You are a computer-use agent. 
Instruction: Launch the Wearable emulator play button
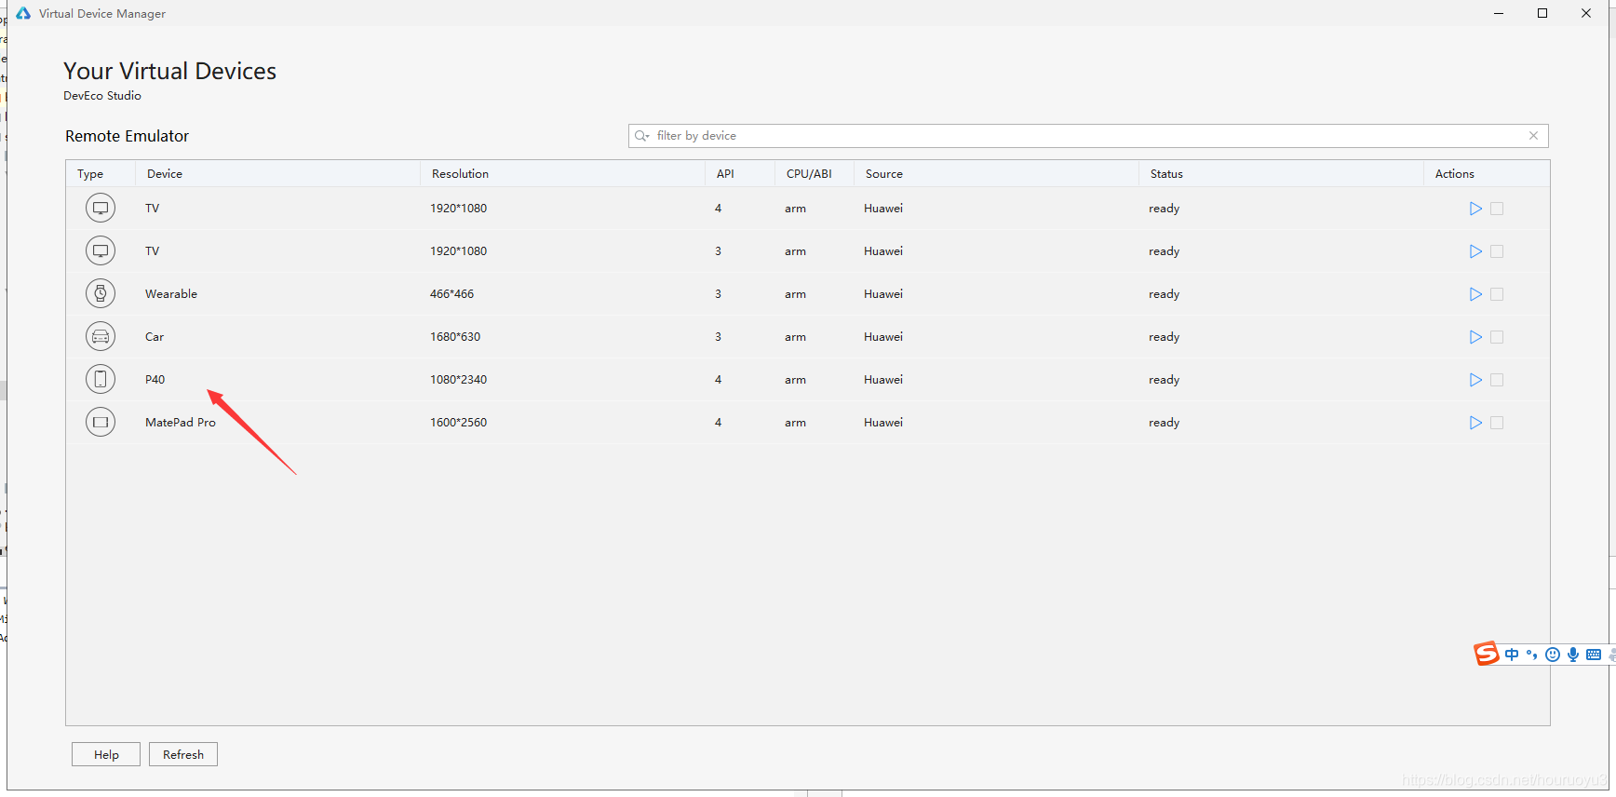[1475, 294]
